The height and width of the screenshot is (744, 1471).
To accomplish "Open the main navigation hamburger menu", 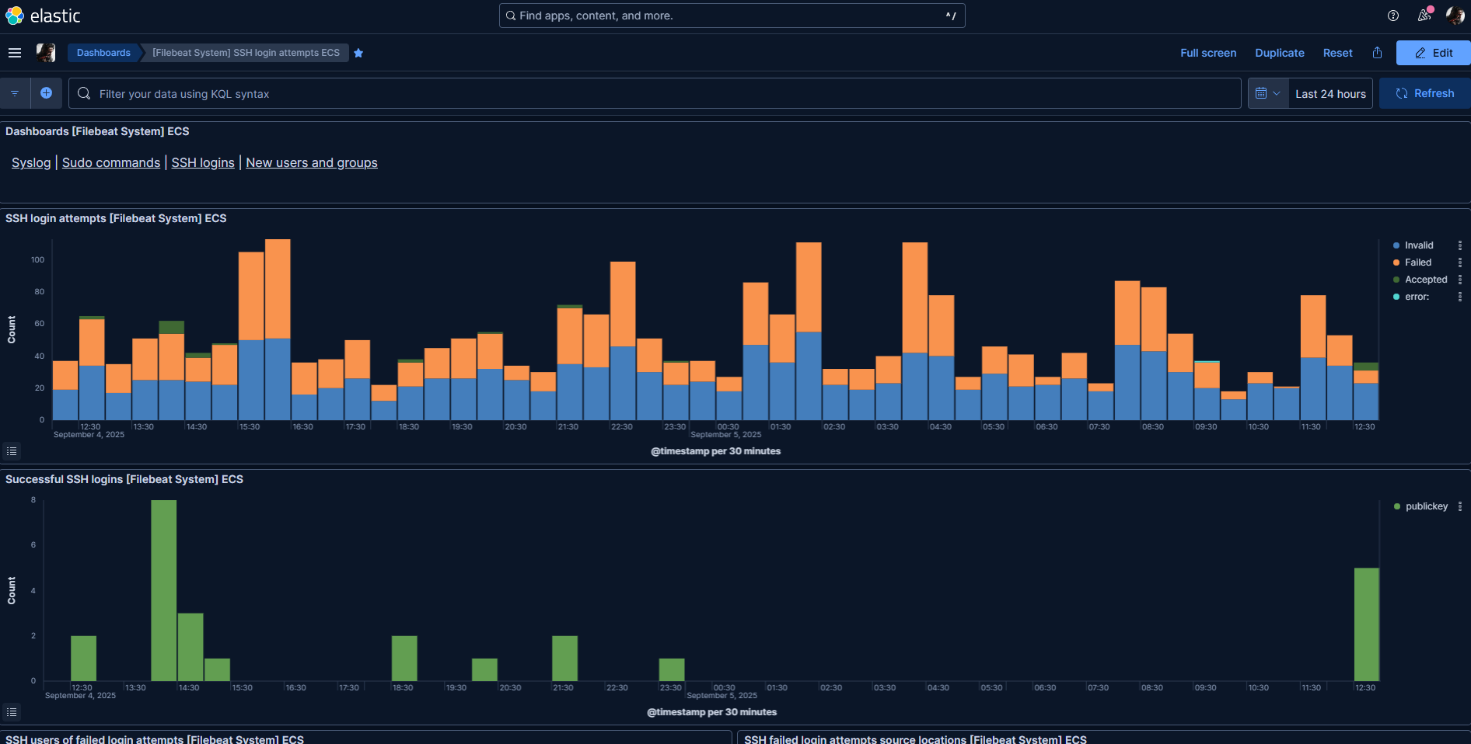I will pos(15,53).
